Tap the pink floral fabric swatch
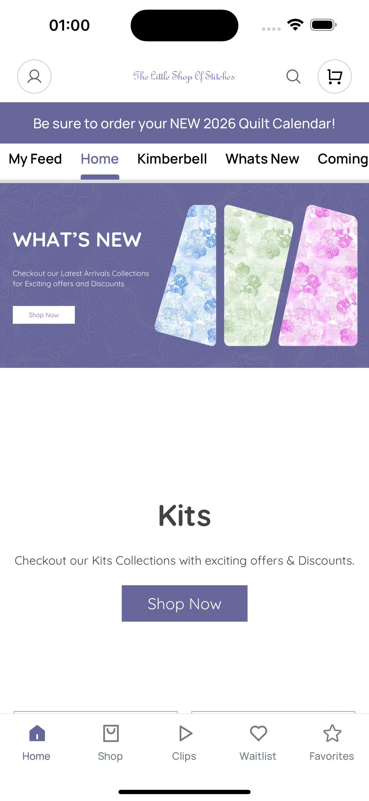 point(318,275)
